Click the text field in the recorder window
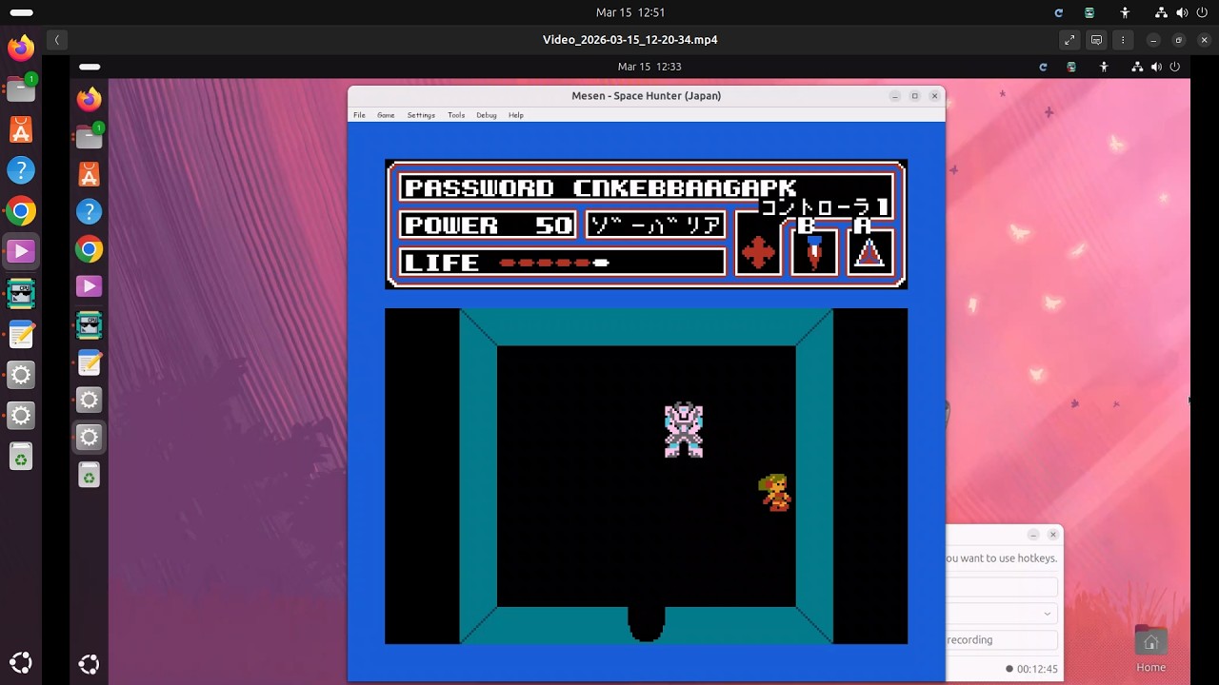This screenshot has height=685, width=1219. (1002, 587)
